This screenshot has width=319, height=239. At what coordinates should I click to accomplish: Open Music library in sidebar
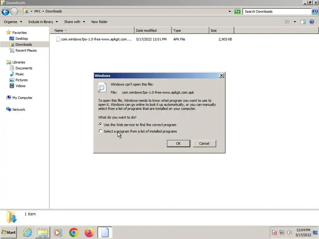tap(20, 74)
